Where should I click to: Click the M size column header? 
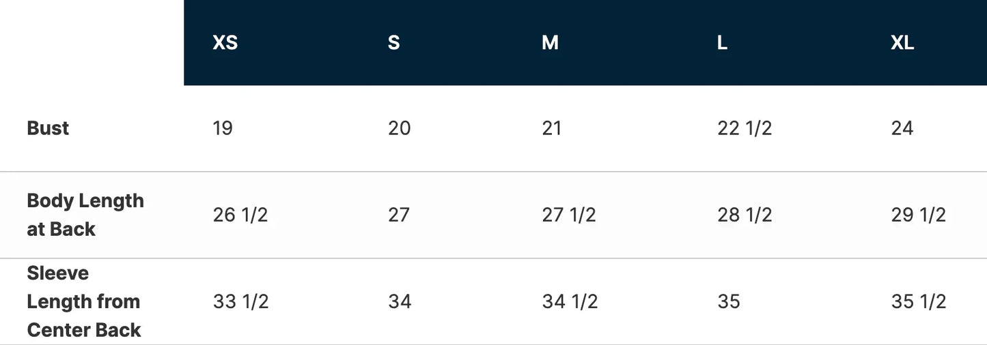click(x=550, y=43)
